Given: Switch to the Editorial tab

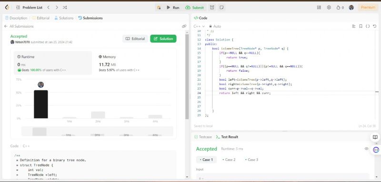Looking at the screenshot, I should 41,18.
